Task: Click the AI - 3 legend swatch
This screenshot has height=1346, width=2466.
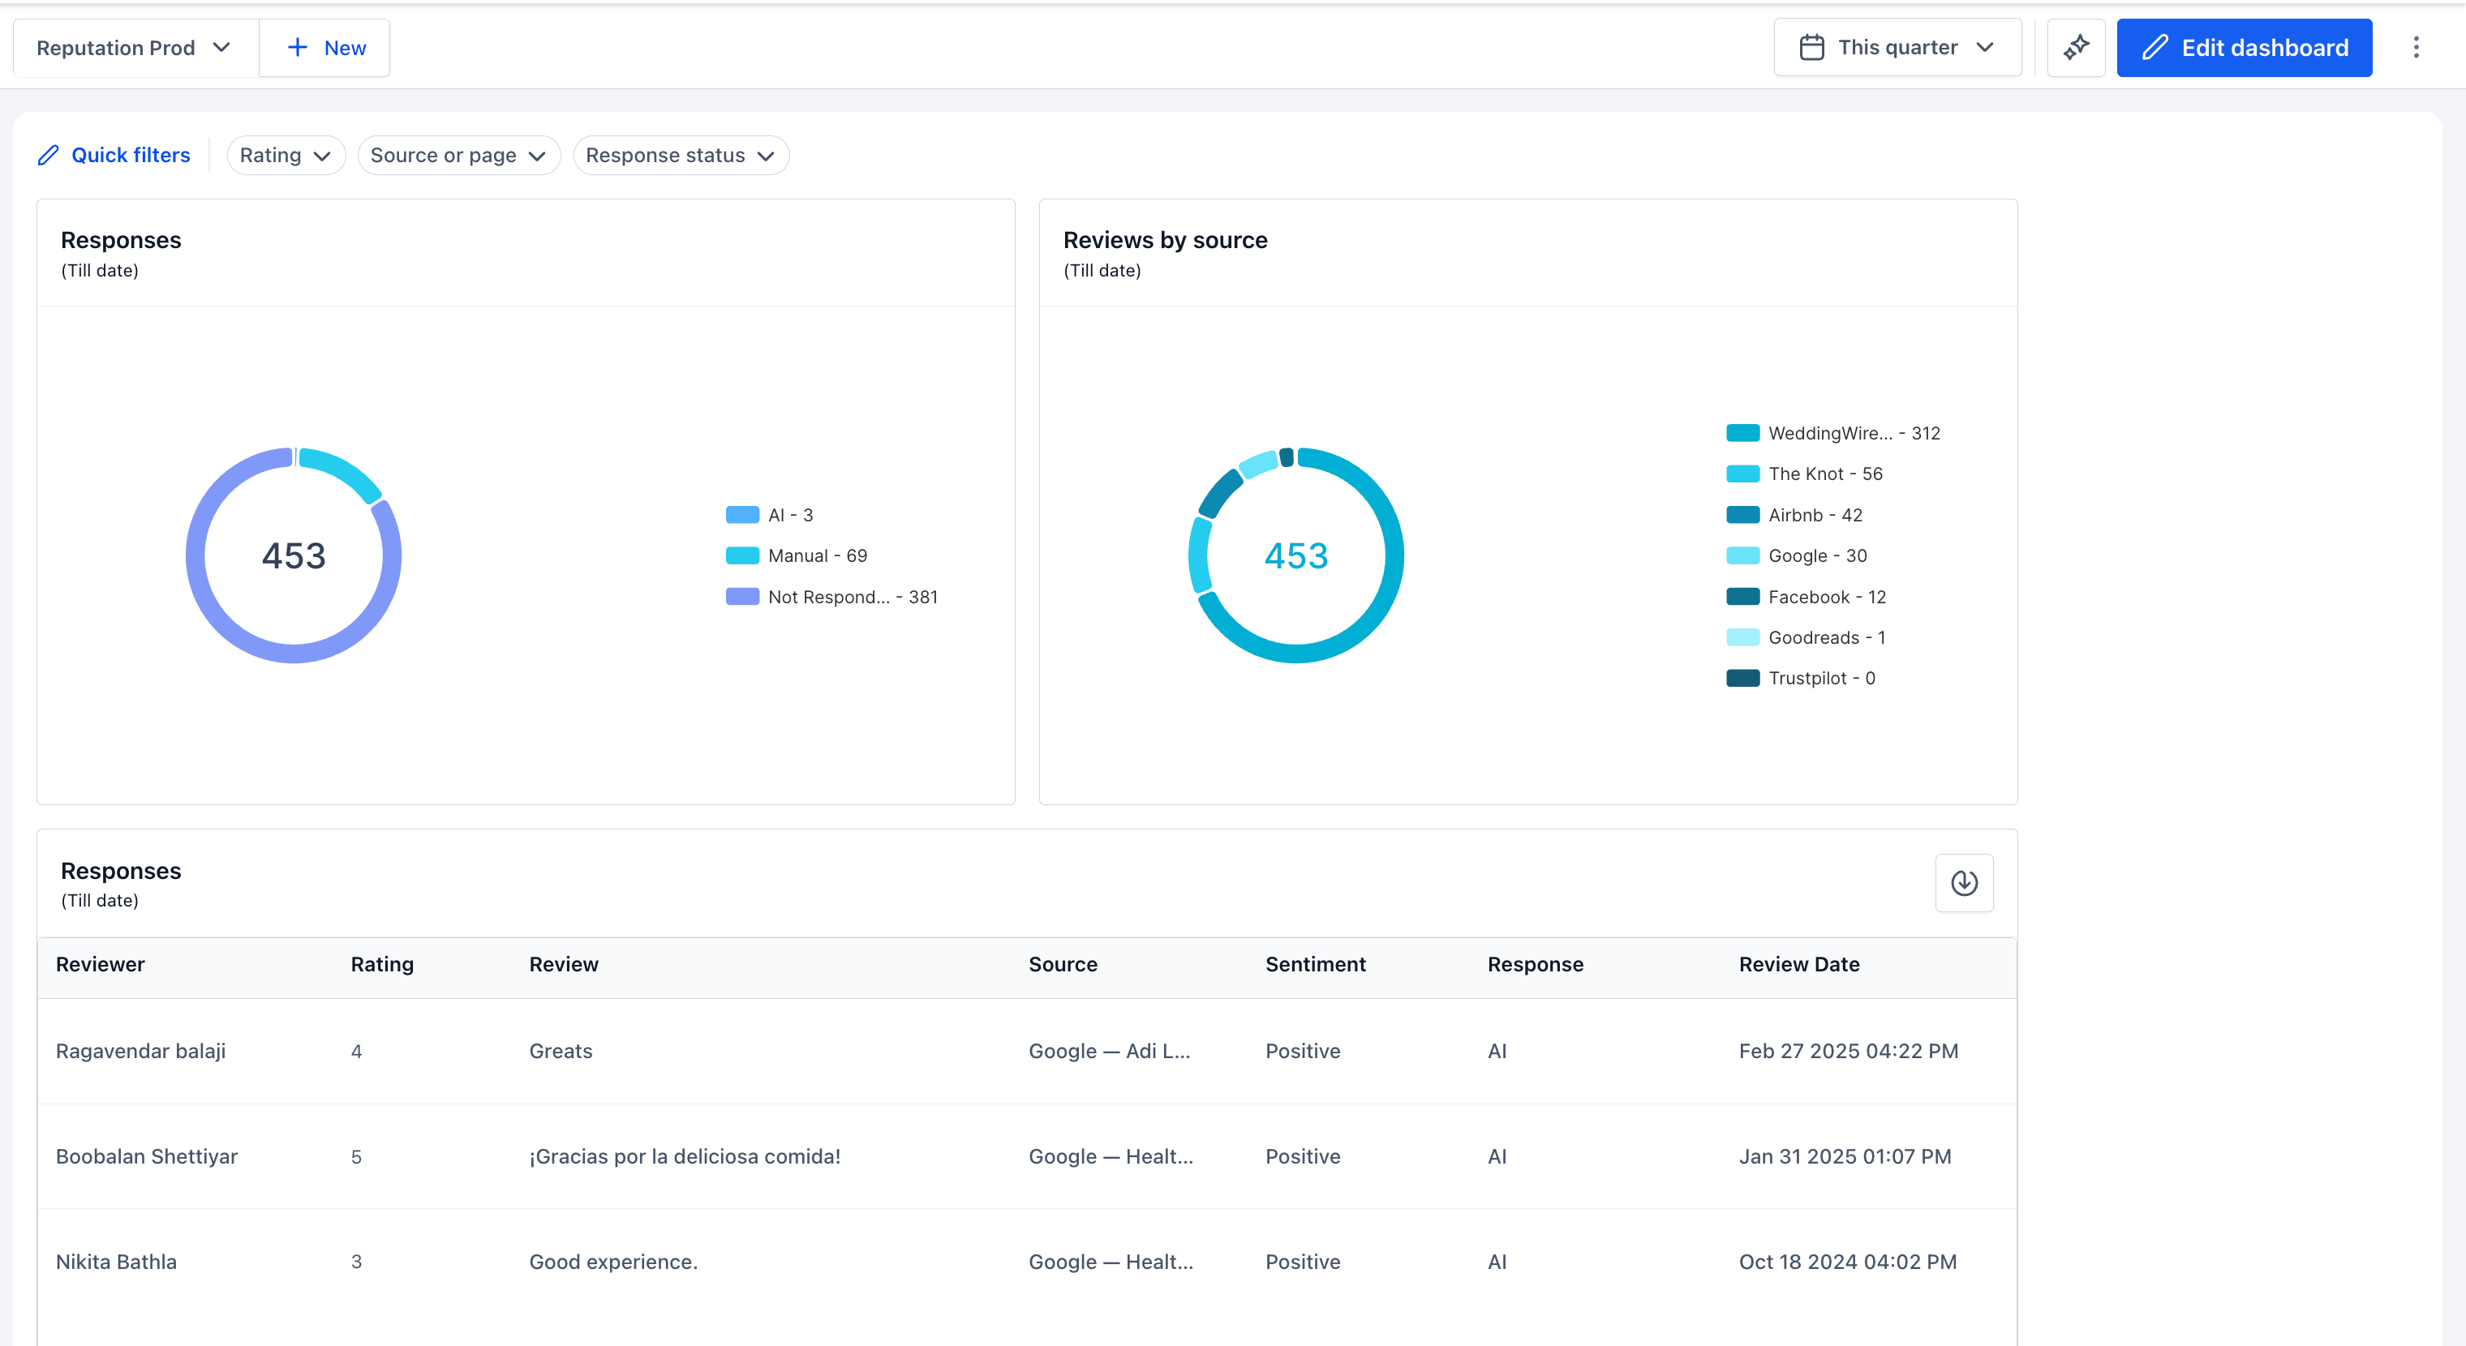Action: coord(742,515)
